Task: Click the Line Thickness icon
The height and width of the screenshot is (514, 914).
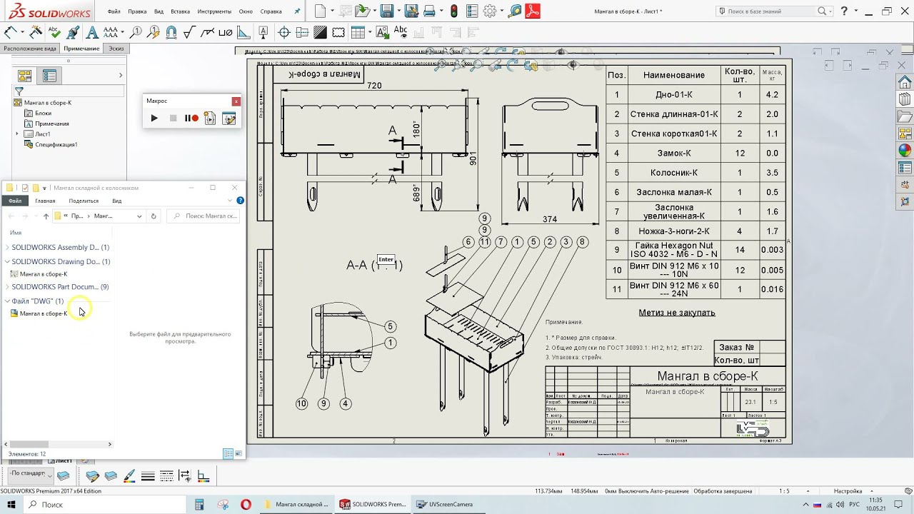Action: click(x=148, y=476)
